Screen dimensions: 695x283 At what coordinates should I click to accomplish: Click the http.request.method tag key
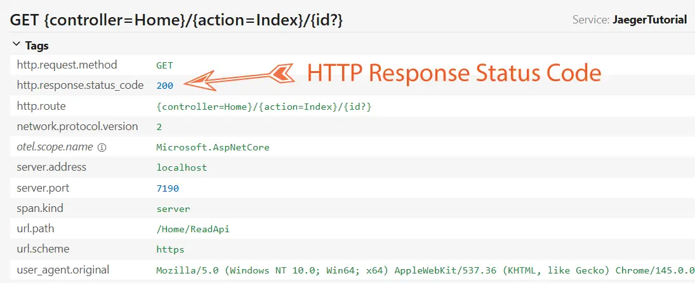tap(67, 65)
